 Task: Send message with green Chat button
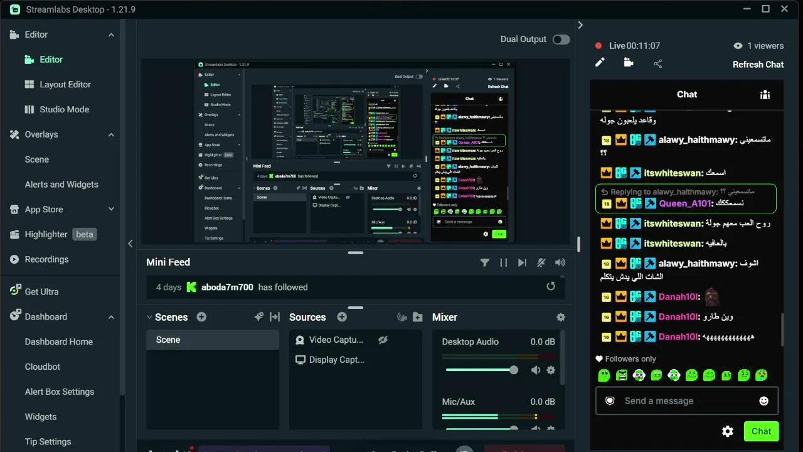pos(761,431)
